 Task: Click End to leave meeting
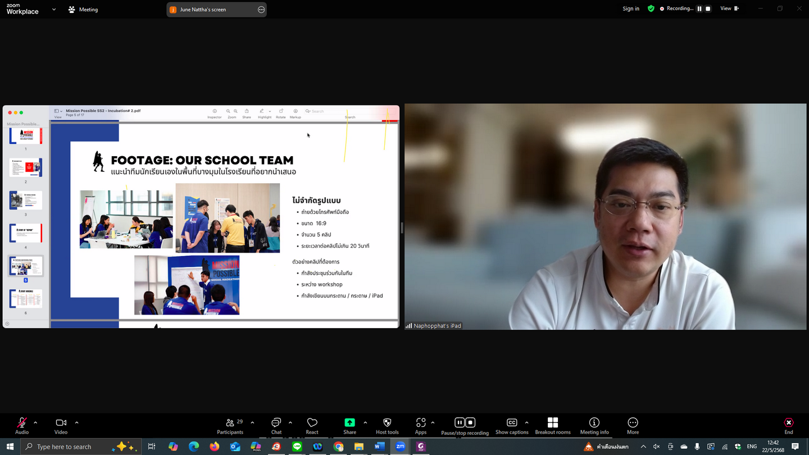click(x=788, y=425)
